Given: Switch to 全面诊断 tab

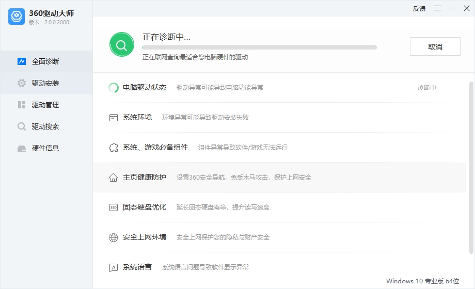Looking at the screenshot, I should click(x=46, y=61).
